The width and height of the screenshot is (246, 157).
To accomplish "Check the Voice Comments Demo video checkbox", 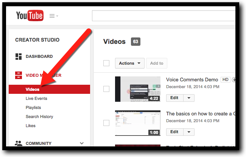I will tap(106, 89).
